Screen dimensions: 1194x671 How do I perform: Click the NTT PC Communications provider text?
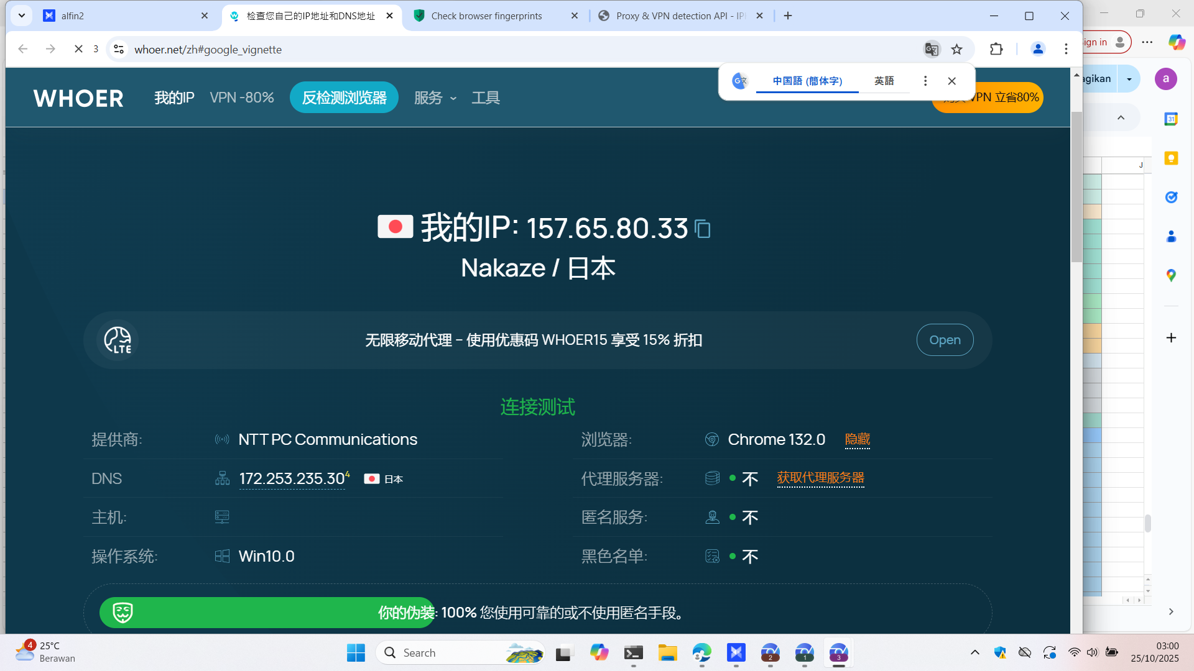328,439
